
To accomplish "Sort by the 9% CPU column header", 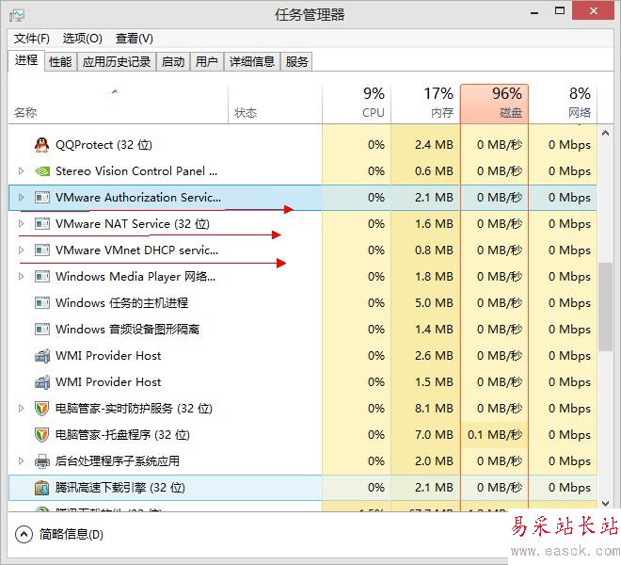I will coord(357,104).
